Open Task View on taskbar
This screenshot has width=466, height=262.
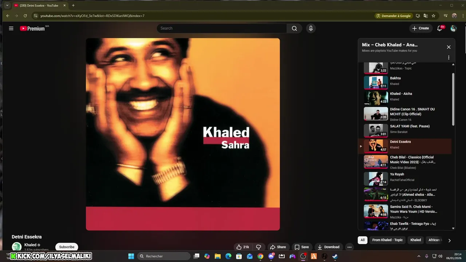click(196, 256)
